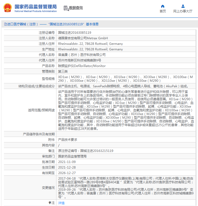Click 国家药品监督管理局 site title
Screen dimensions: 198x206
pos(35,6)
